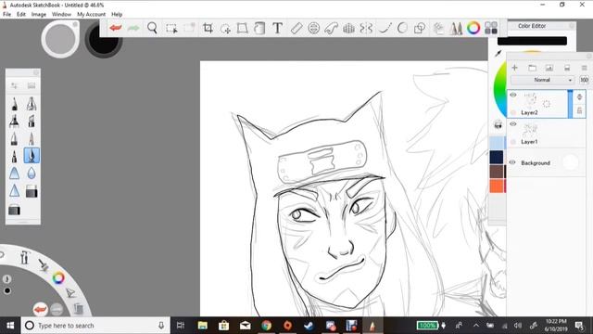Viewport: 593px width, 334px height.
Task: Open the Draw Shapes tool
Action: [420, 28]
